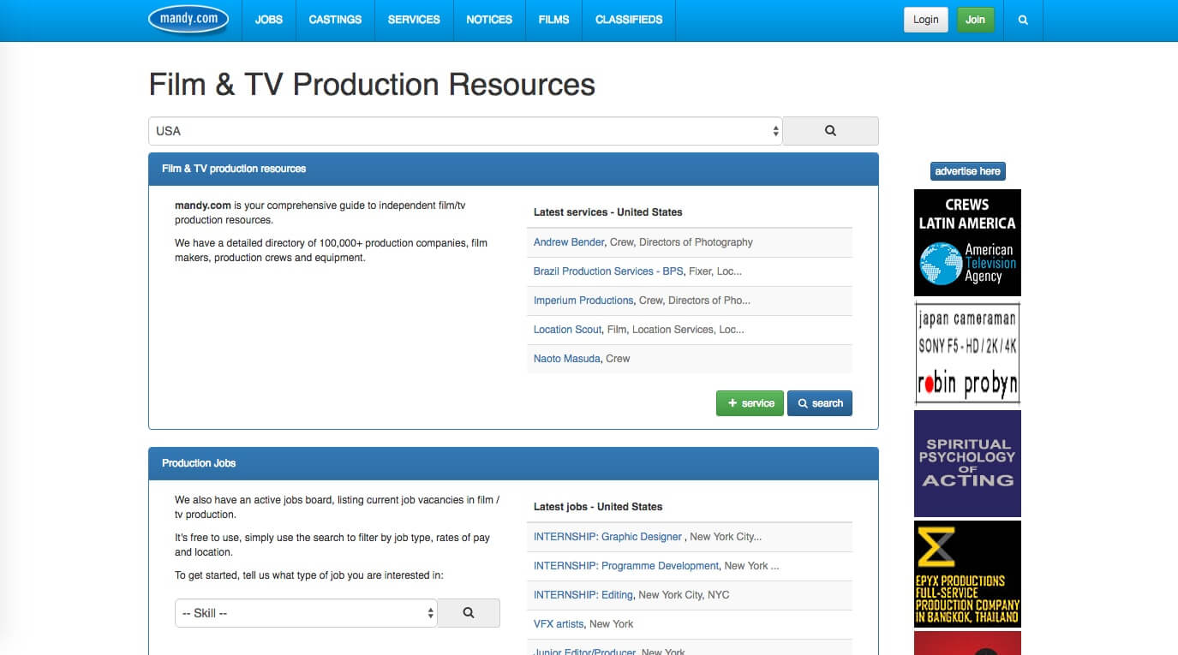Click the Latest jobs - United States heading
This screenshot has width=1178, height=655.
click(x=598, y=507)
